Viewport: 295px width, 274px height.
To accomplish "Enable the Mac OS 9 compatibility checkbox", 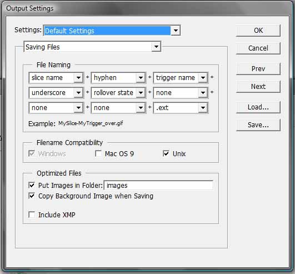I will 98,153.
